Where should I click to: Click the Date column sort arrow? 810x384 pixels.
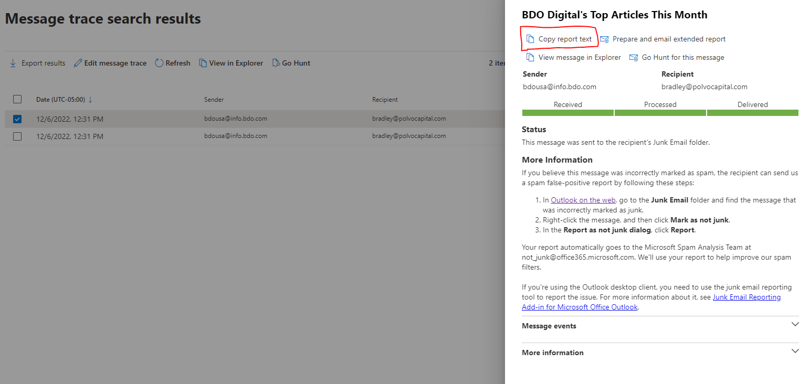(x=90, y=100)
